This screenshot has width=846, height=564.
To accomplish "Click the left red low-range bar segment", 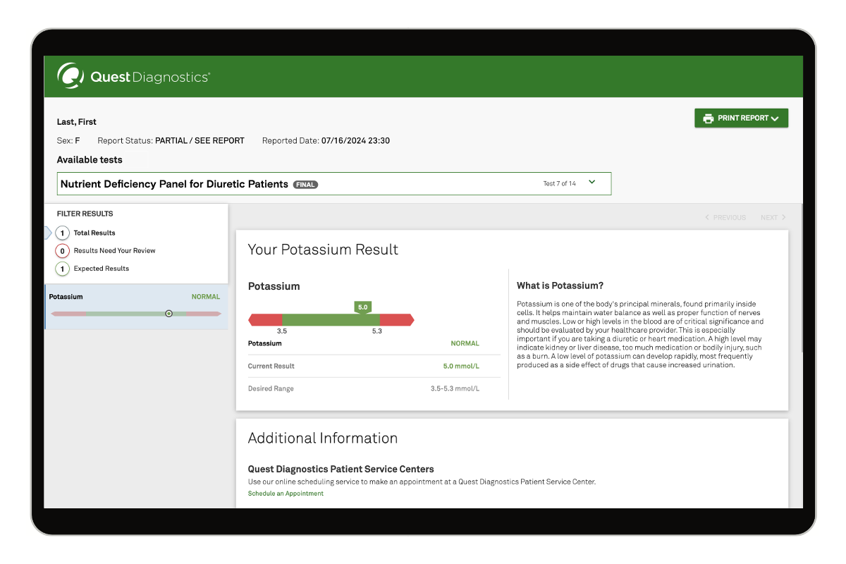I will [x=265, y=320].
